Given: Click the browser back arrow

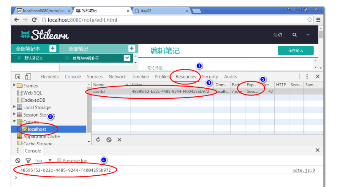Looking at the screenshot, I should click(16, 20).
